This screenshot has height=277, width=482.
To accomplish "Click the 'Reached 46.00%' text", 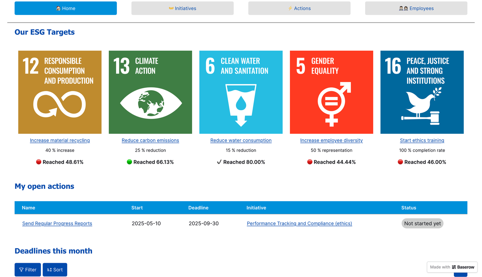I will [425, 162].
